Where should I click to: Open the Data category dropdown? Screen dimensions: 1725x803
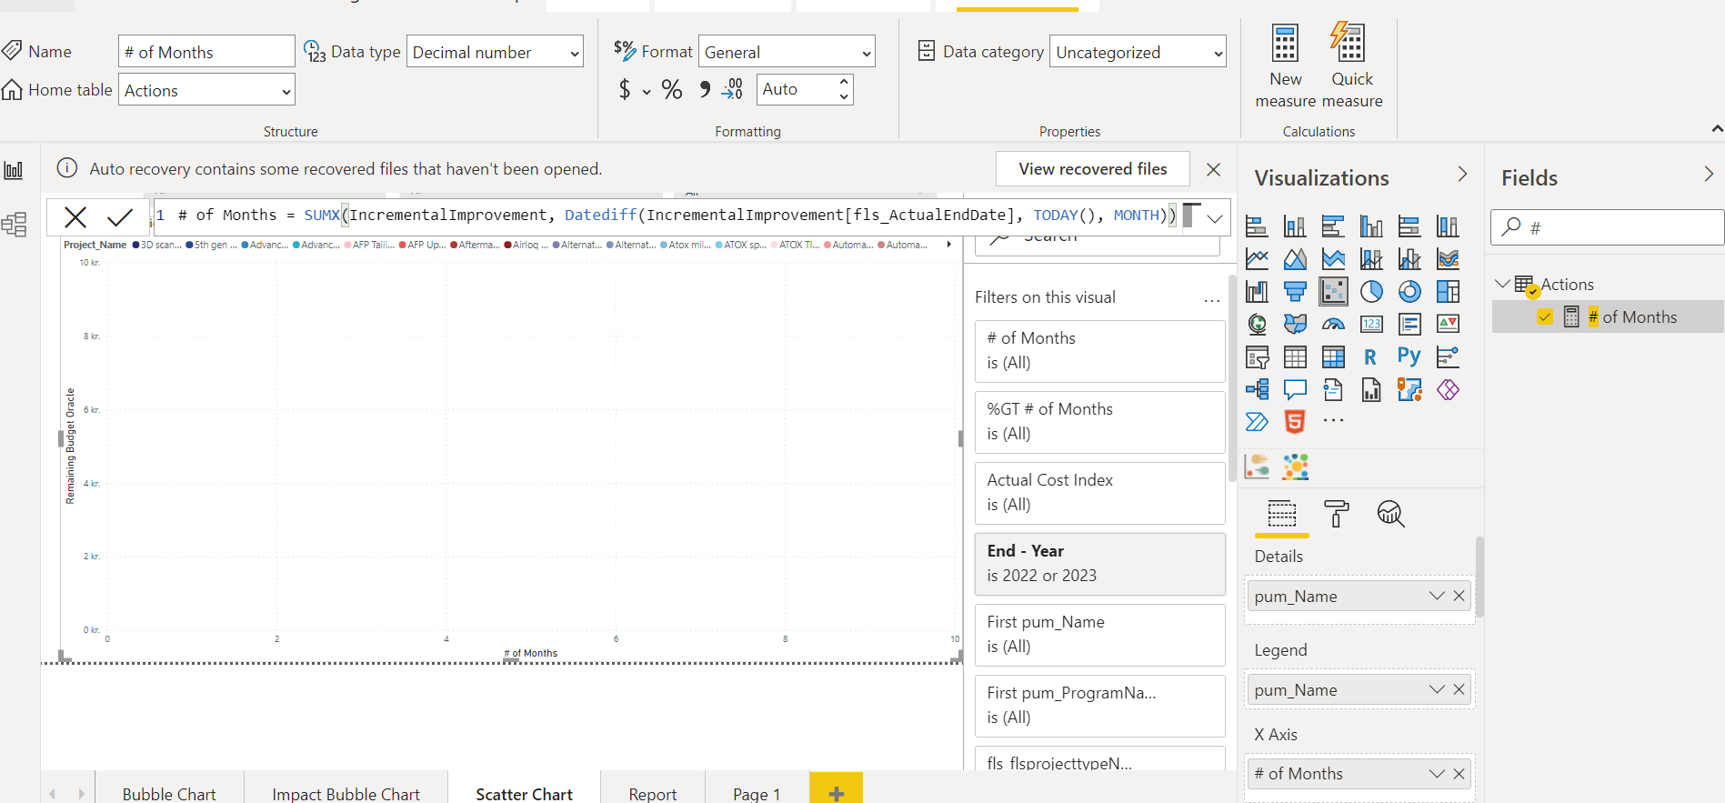tap(1138, 52)
